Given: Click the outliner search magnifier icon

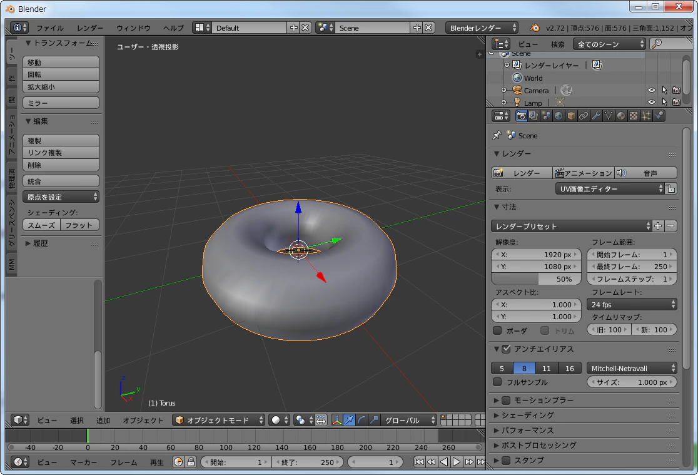Looking at the screenshot, I should (657, 44).
